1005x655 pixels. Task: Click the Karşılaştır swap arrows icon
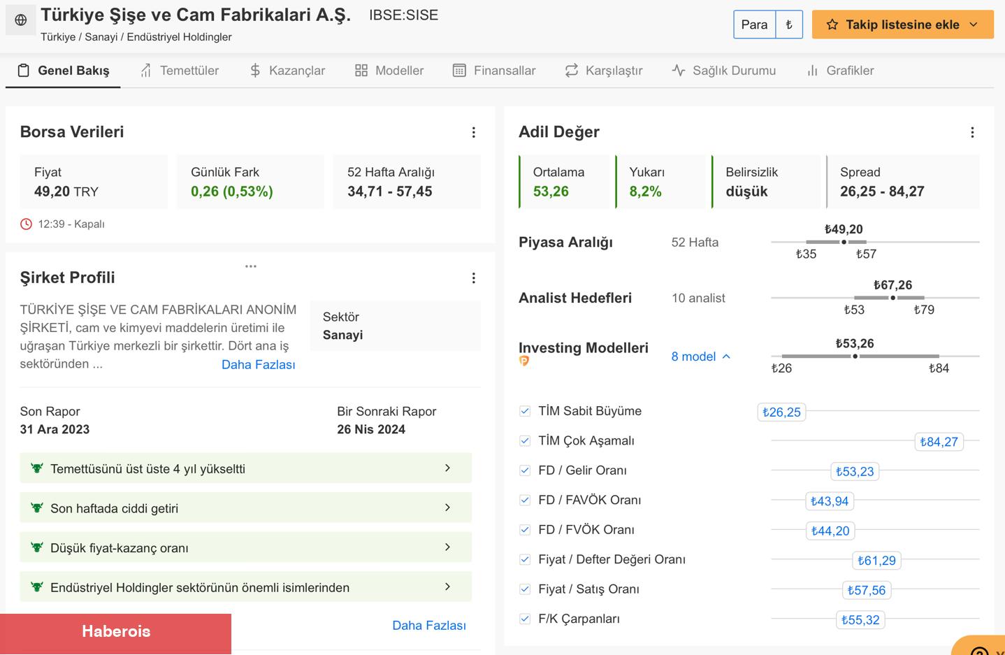pyautogui.click(x=572, y=71)
